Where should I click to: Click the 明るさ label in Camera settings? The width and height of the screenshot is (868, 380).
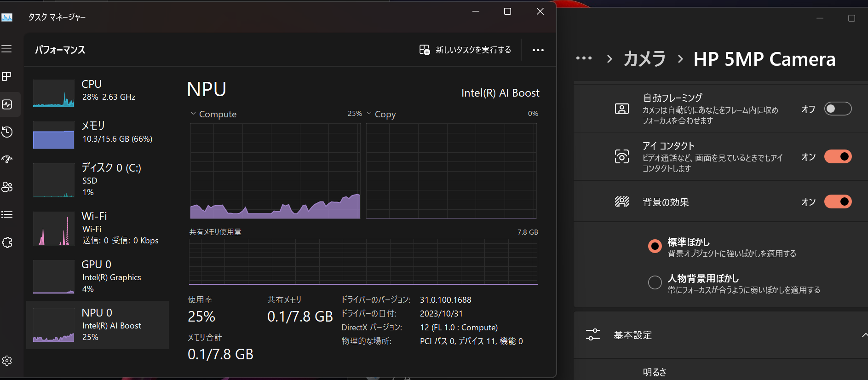[655, 372]
